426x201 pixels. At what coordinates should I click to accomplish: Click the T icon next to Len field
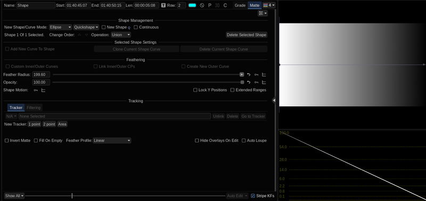[x=163, y=5]
